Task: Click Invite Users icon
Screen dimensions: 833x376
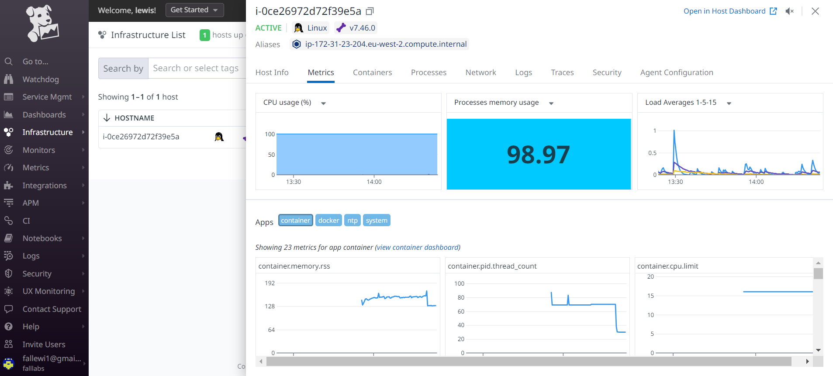Action: pos(8,344)
